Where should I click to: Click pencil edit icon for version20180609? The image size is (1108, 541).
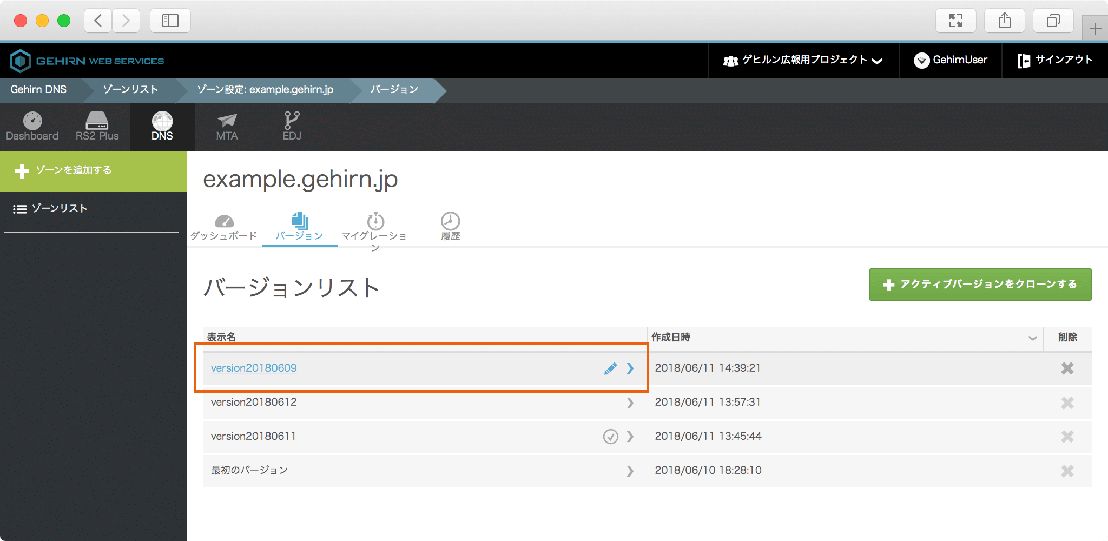click(x=610, y=368)
